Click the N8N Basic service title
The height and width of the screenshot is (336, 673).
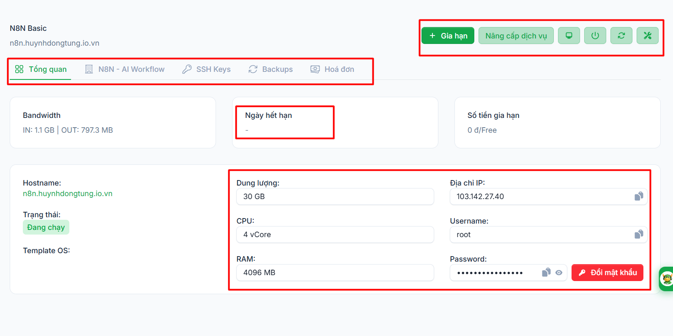pos(28,28)
